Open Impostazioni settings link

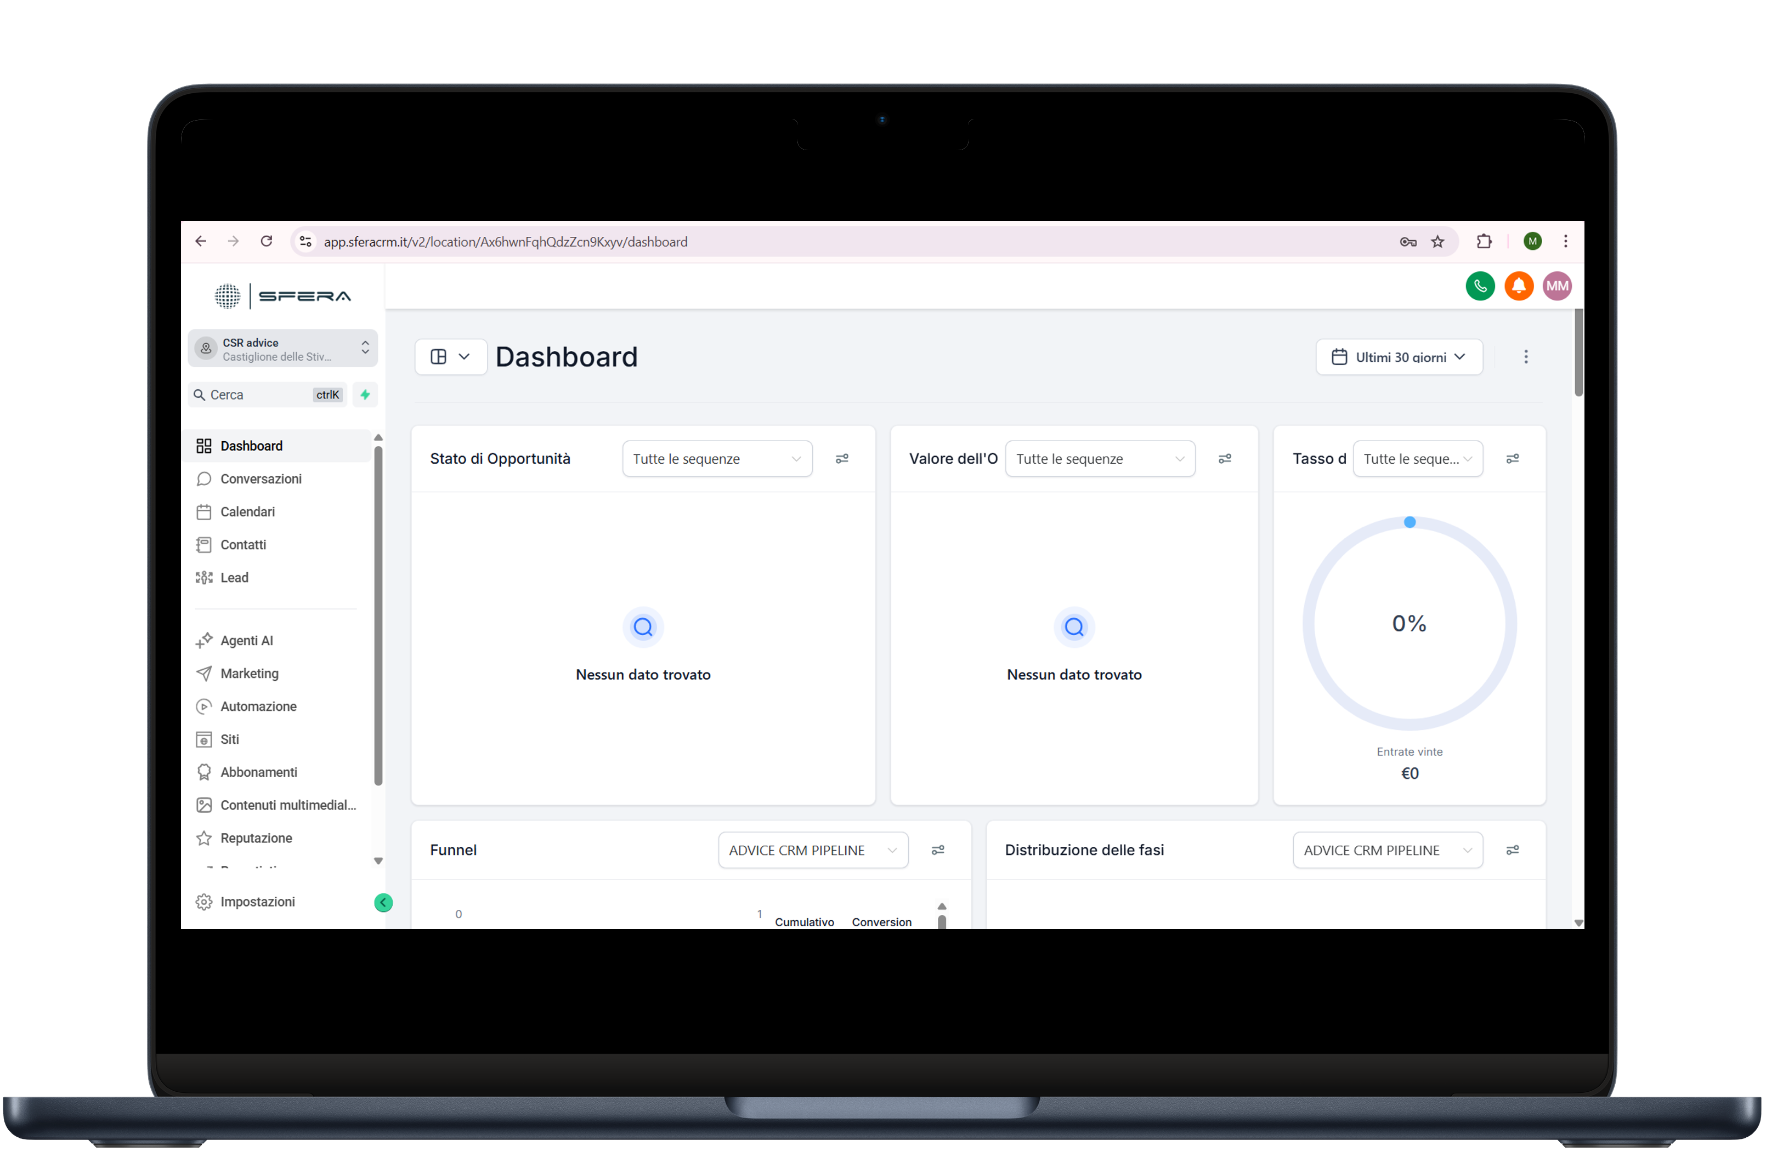click(257, 902)
